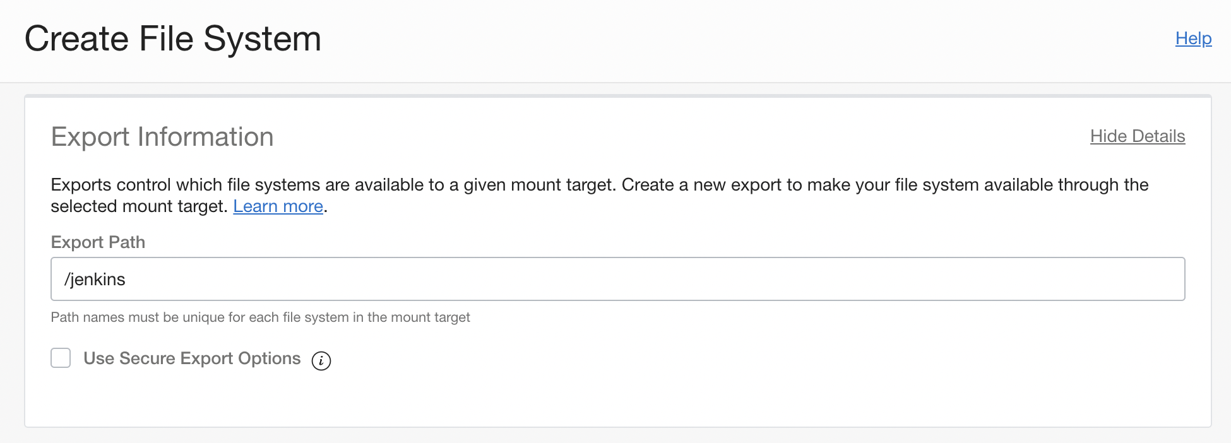The width and height of the screenshot is (1231, 443).
Task: Click the Use Secure Export Options label
Action: pyautogui.click(x=192, y=358)
